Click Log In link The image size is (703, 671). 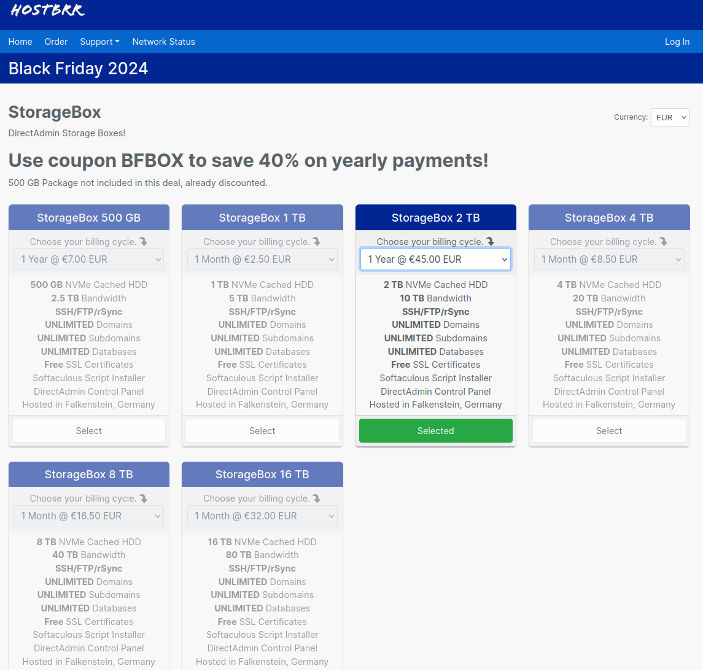(677, 42)
